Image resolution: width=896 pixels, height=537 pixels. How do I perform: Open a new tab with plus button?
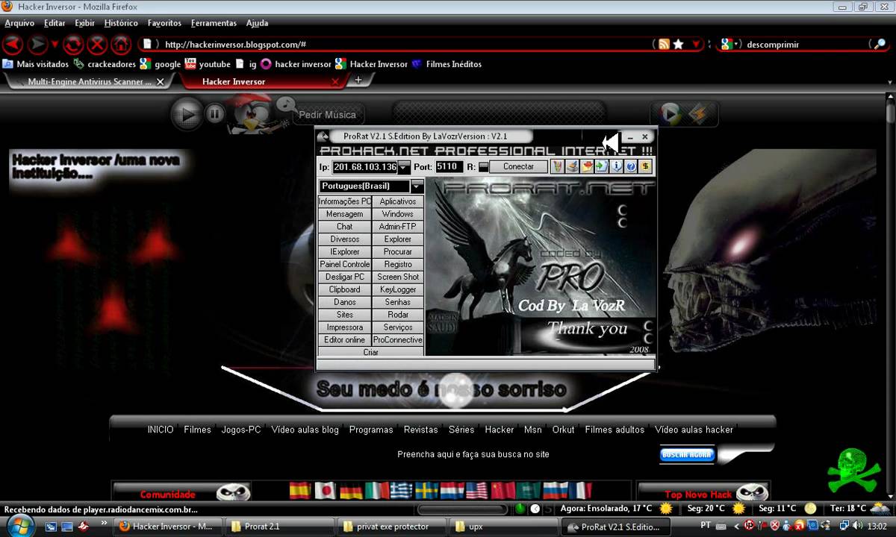pyautogui.click(x=358, y=81)
